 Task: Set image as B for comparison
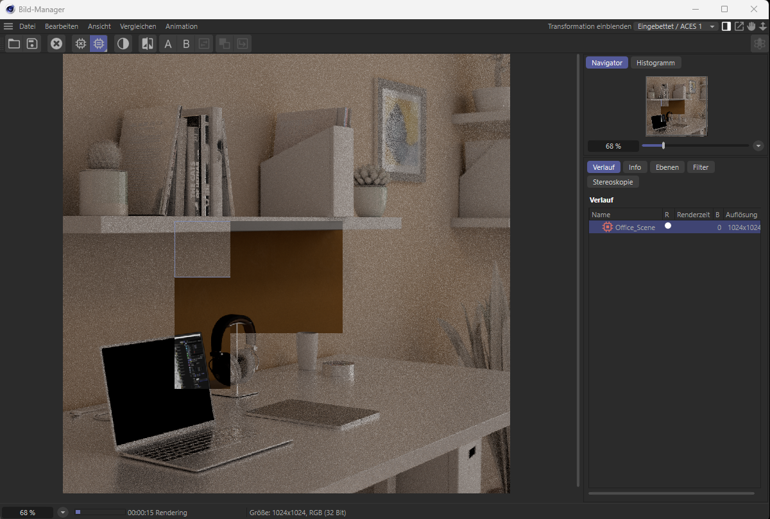coord(186,44)
